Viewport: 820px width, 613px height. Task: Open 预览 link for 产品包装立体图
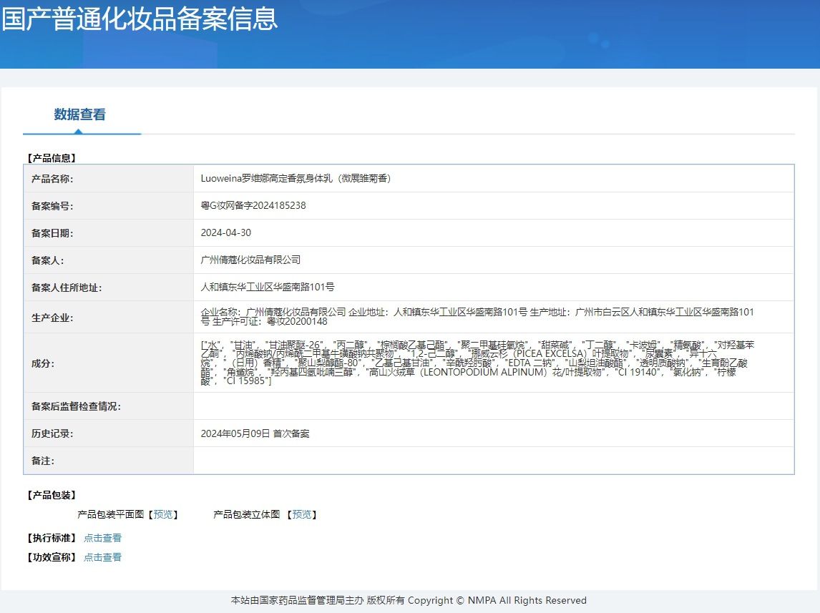(302, 514)
